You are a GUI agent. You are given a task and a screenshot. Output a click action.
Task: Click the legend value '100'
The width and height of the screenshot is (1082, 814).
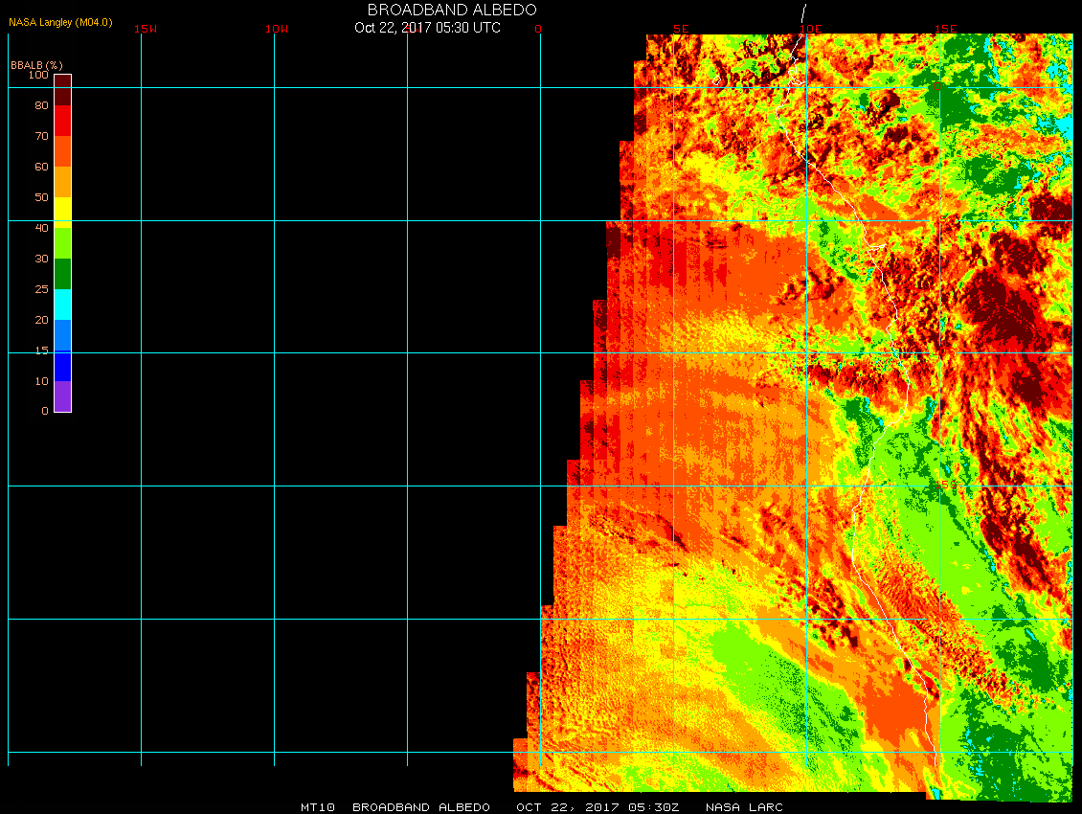point(38,75)
